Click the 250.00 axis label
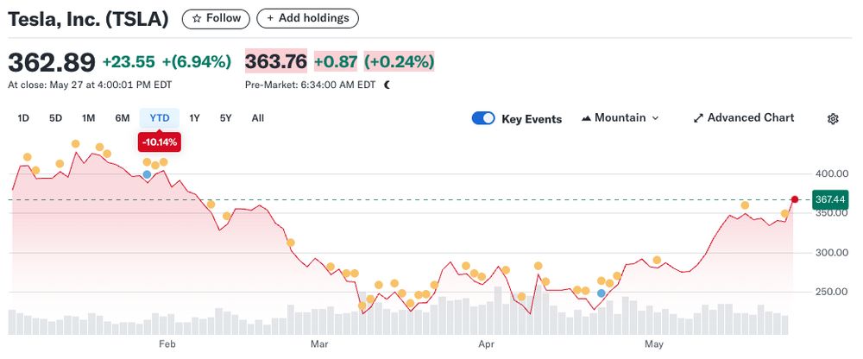This screenshot has width=863, height=359. pyautogui.click(x=833, y=292)
